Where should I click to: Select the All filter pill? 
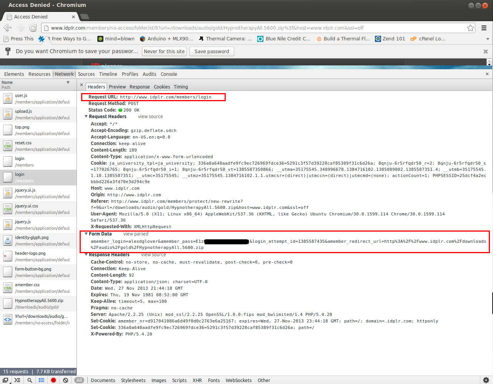[x=79, y=380]
